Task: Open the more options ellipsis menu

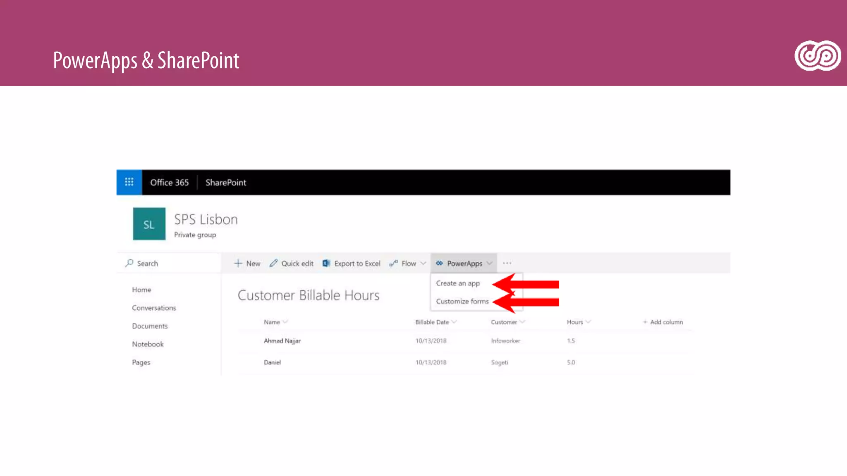Action: click(507, 263)
